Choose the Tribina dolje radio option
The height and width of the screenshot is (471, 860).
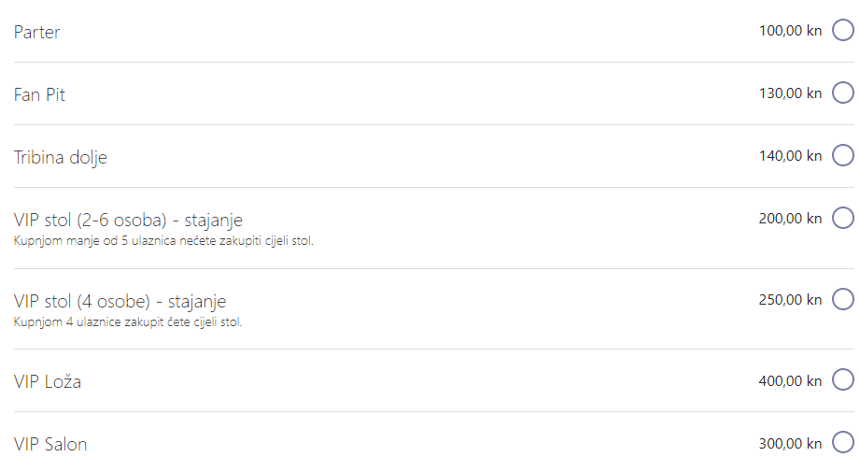tap(842, 155)
